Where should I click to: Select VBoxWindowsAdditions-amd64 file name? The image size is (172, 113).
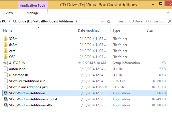33,99
